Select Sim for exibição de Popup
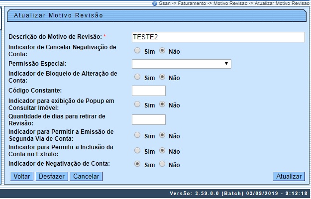This screenshot has height=199, width=311. tap(137, 104)
